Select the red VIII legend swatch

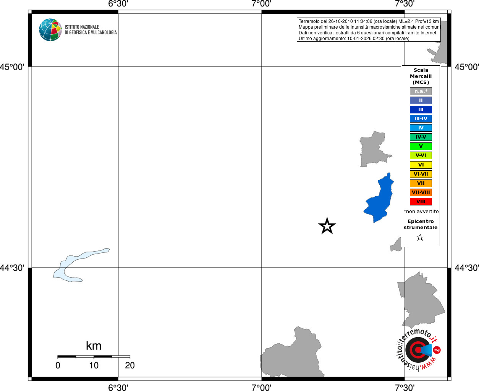421,202
